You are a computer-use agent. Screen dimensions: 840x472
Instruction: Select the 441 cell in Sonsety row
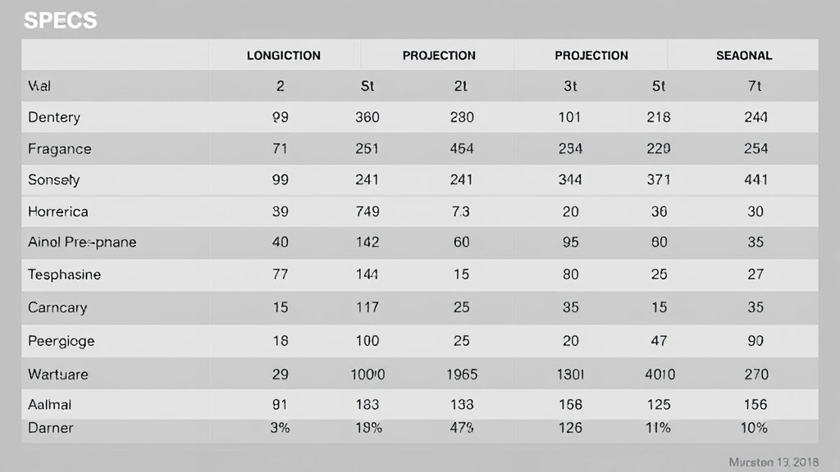(x=756, y=179)
